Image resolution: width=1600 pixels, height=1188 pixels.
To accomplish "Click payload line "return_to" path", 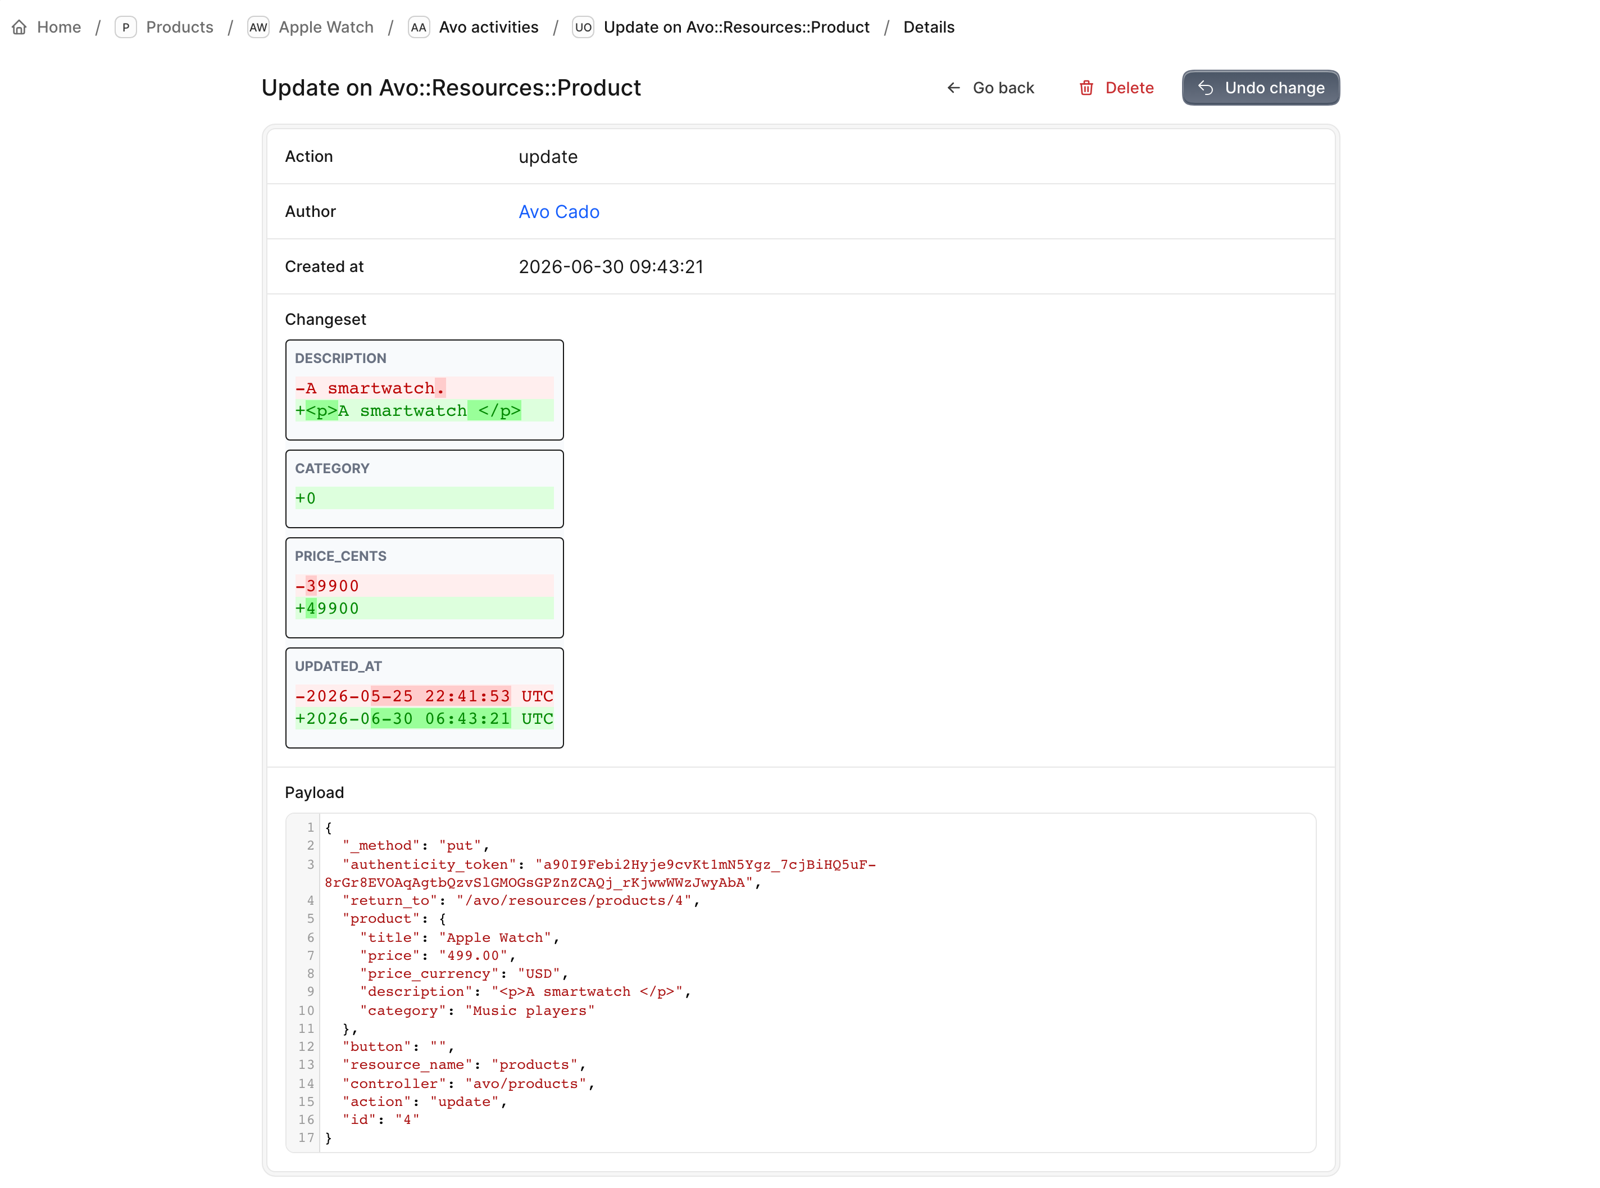I will coord(520,900).
